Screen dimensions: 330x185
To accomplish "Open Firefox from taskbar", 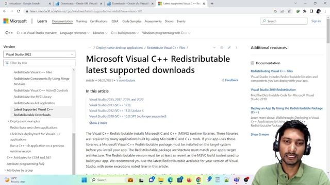I will click(x=189, y=180).
